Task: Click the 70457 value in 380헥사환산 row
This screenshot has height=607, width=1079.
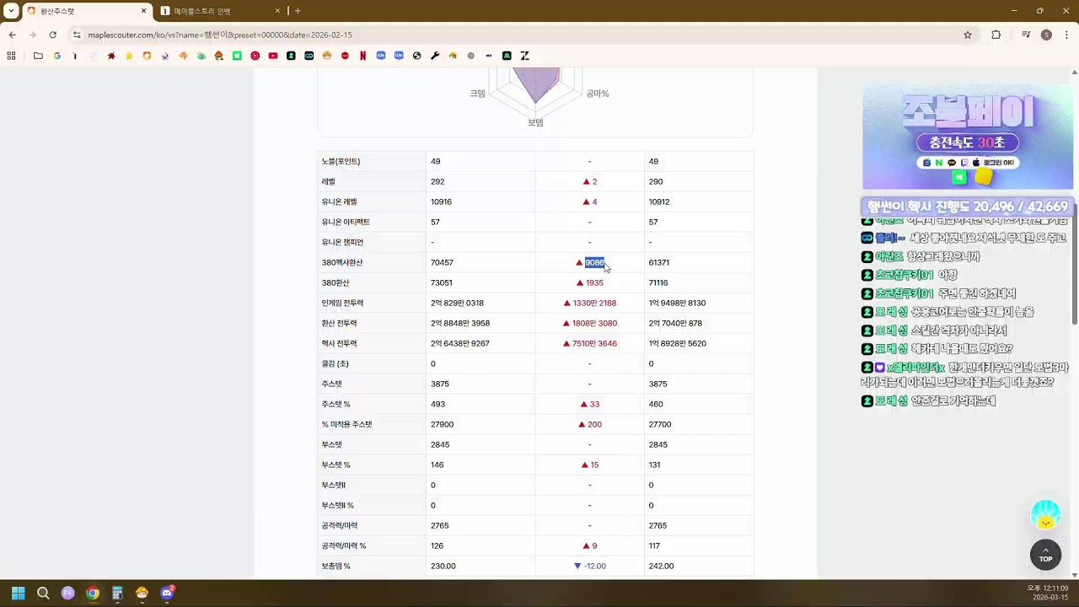Action: tap(442, 262)
